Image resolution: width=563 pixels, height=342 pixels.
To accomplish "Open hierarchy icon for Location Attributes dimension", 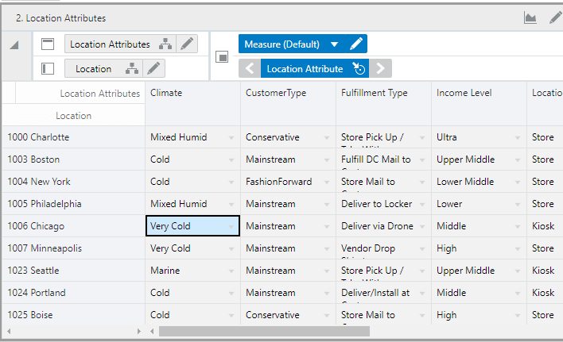I will coord(165,44).
